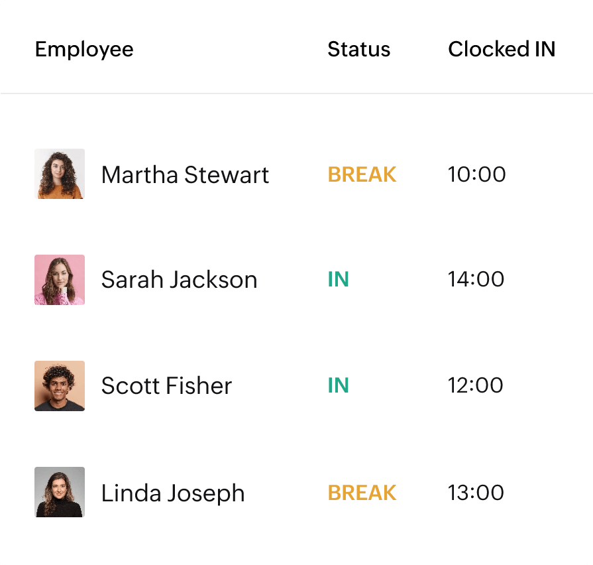Click Sarah Jackson's profile photo
The height and width of the screenshot is (565, 593).
click(59, 279)
